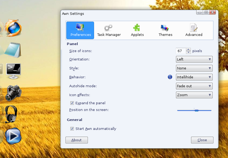Click the Orientation label
This screenshot has height=158, width=228.
[79, 59]
